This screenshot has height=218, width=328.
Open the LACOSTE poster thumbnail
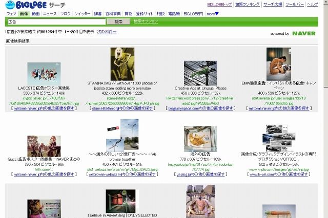[44, 74]
